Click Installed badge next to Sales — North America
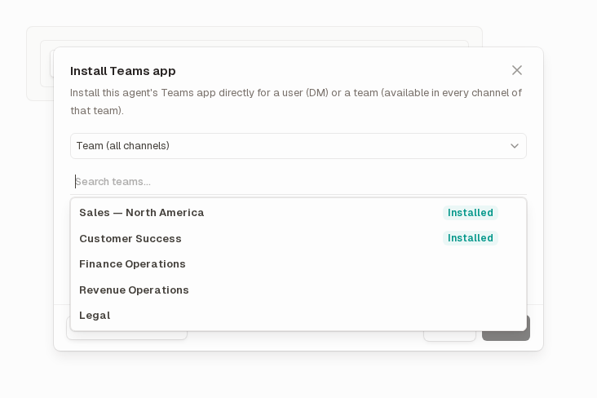This screenshot has height=398, width=597. pos(471,213)
